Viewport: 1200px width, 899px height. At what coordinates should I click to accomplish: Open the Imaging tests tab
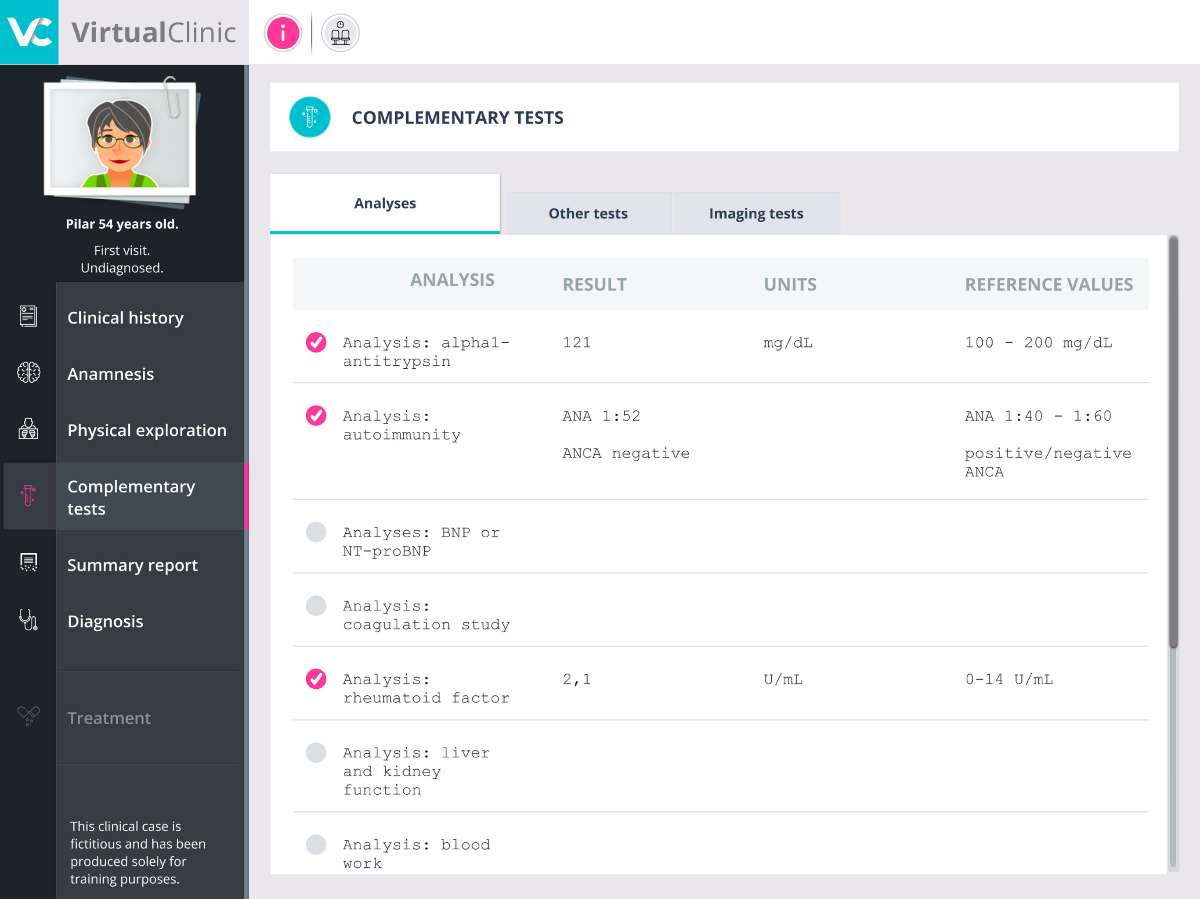(755, 214)
